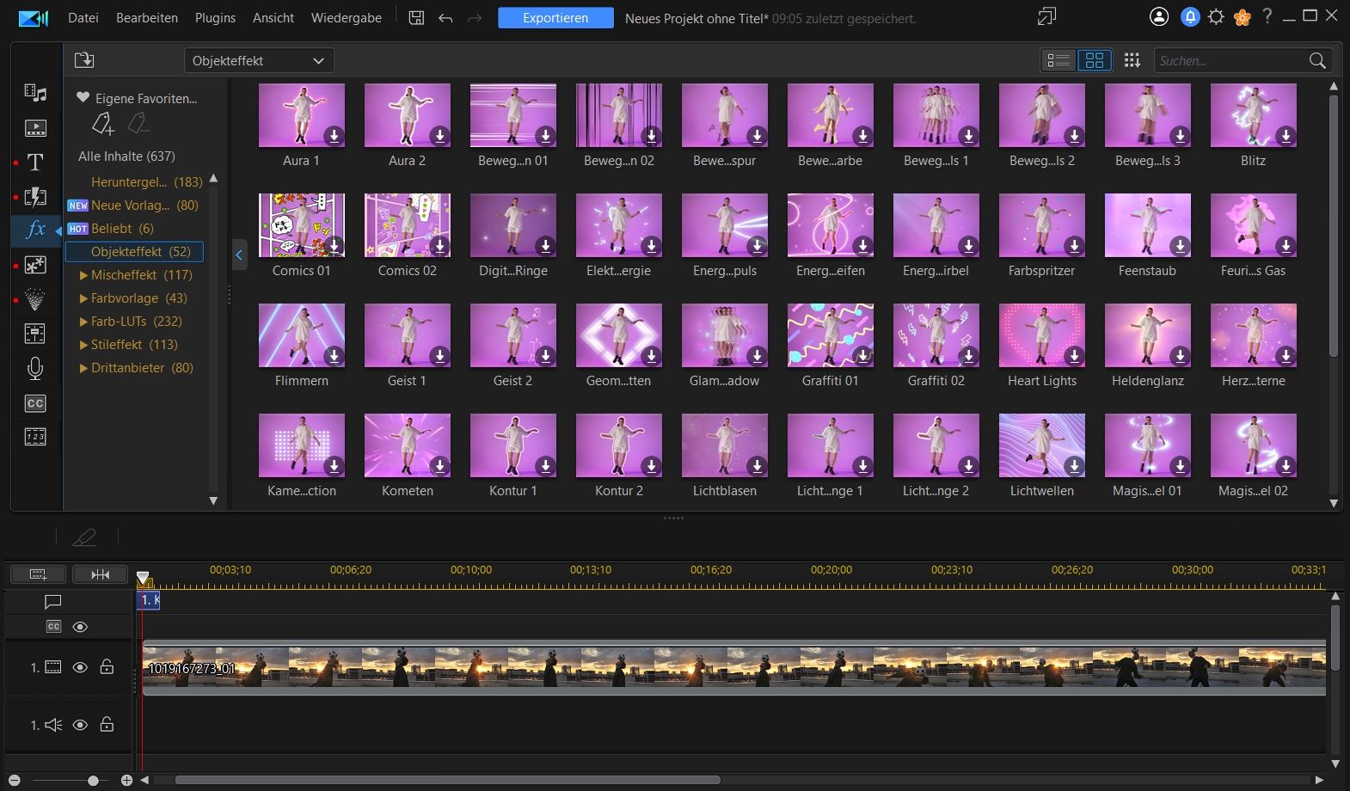Toggle lock on audio track 1
This screenshot has width=1350, height=791.
tap(107, 725)
